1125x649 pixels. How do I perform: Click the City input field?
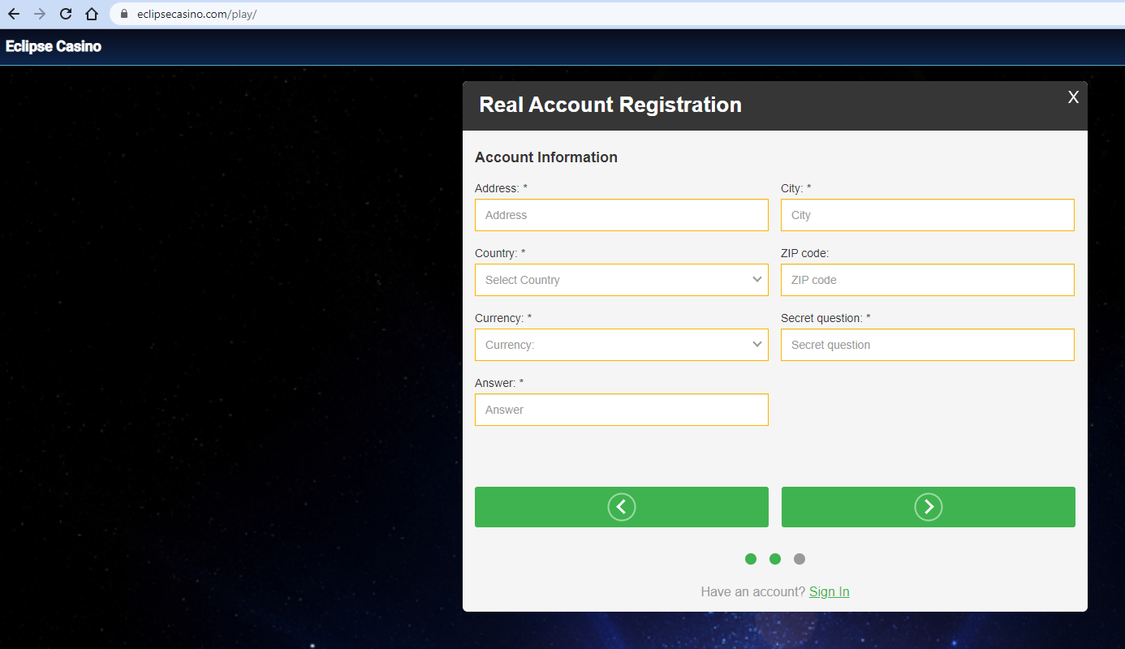[x=927, y=215]
